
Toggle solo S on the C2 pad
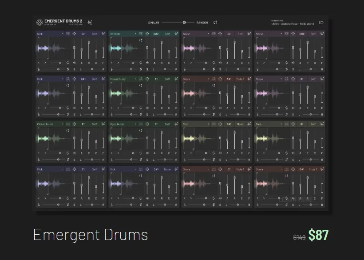[74, 69]
